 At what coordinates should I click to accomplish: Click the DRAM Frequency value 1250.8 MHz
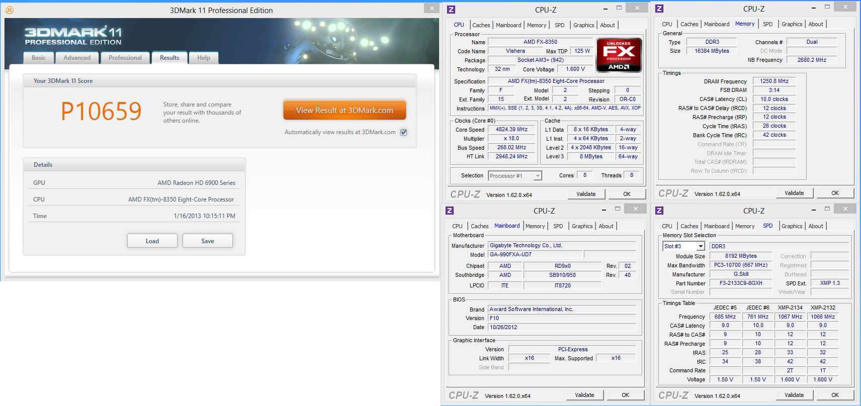point(774,81)
